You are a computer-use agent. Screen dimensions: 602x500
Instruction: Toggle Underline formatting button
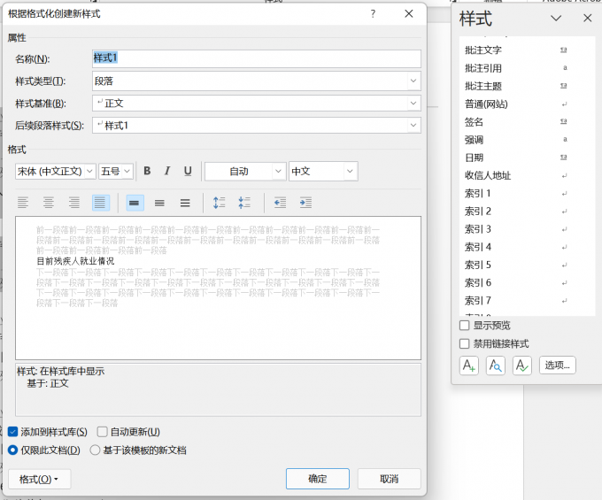pos(188,171)
